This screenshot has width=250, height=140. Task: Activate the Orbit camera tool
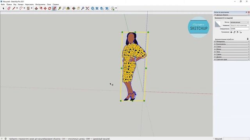tap(74, 9)
